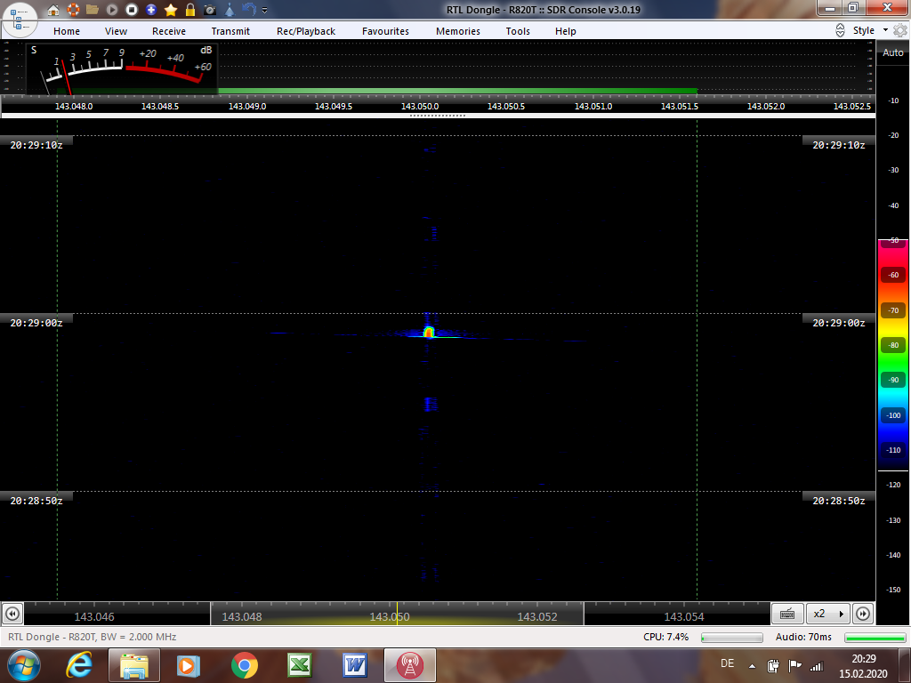Click the Action Center flag tray icon
The width and height of the screenshot is (911, 683).
pyautogui.click(x=794, y=666)
